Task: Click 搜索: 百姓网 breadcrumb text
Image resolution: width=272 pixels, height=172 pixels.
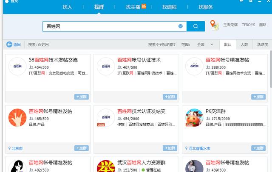Action: click(38, 44)
